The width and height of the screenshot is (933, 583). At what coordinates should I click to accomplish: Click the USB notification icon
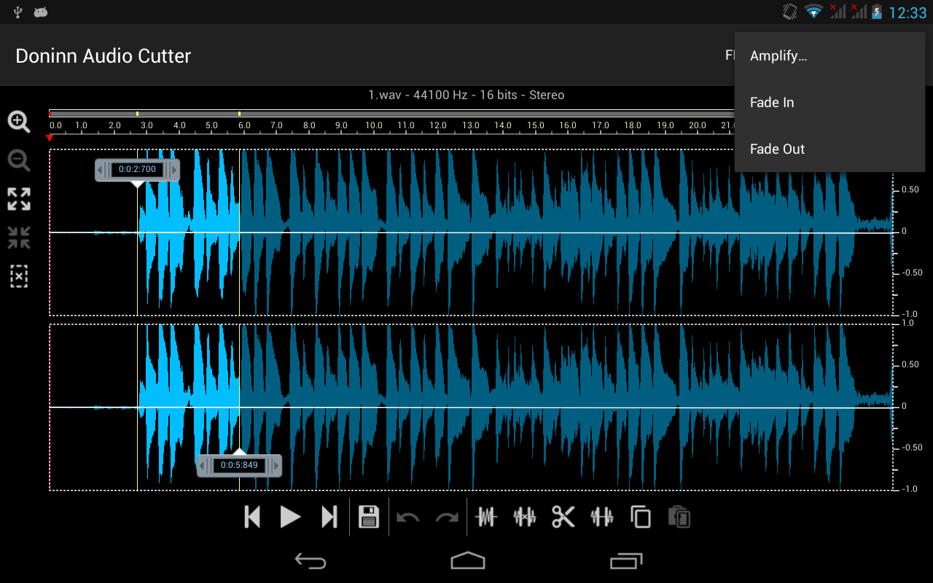click(18, 12)
